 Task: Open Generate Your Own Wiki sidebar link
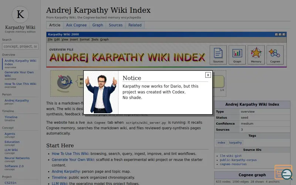coord(19,74)
